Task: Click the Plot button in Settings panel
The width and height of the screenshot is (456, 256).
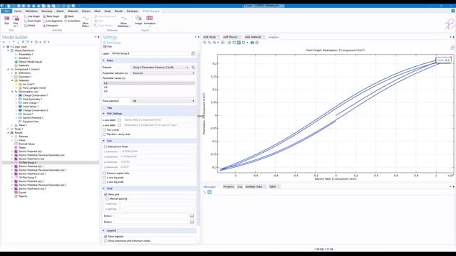Action: point(108,46)
